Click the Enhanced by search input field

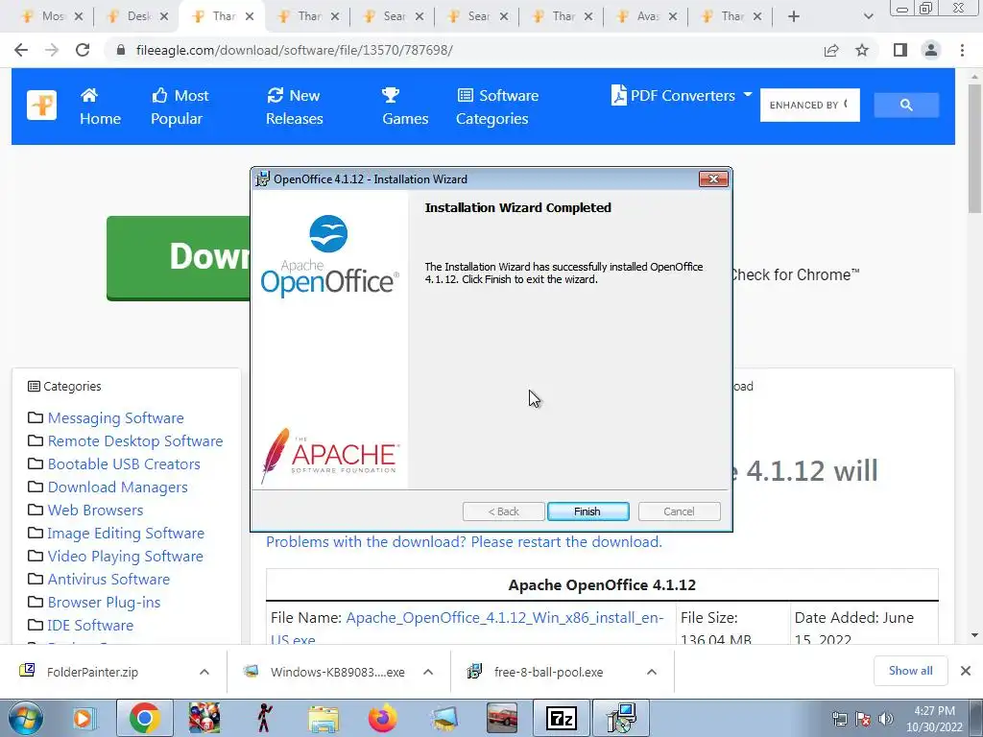tap(809, 105)
